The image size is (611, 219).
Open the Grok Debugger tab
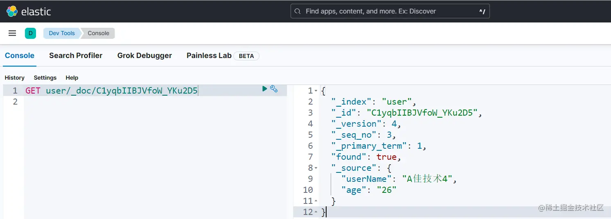(x=144, y=56)
